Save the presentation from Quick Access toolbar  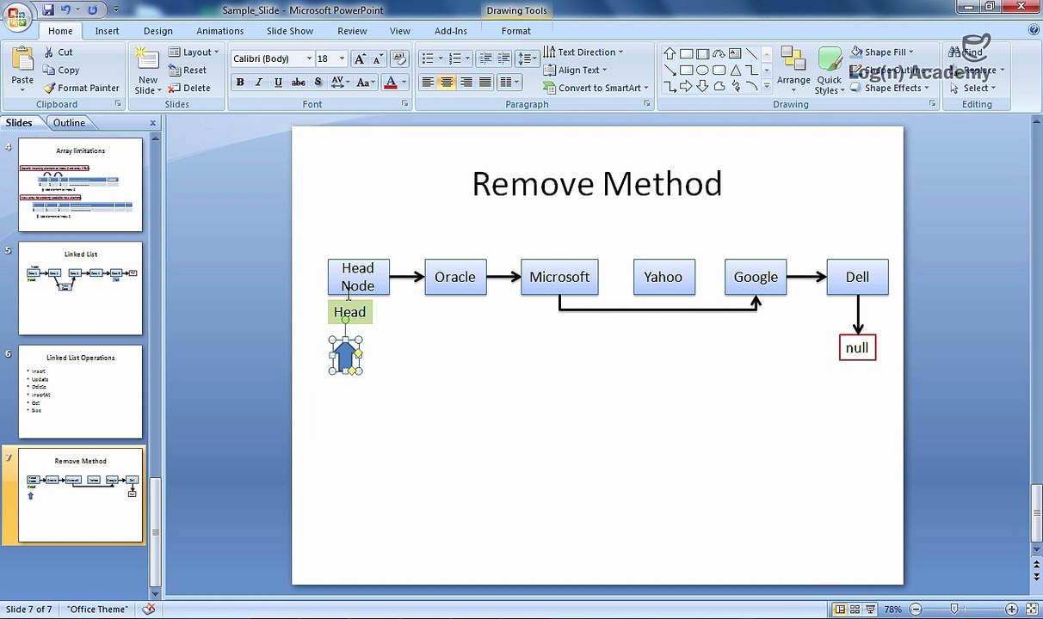click(x=48, y=9)
